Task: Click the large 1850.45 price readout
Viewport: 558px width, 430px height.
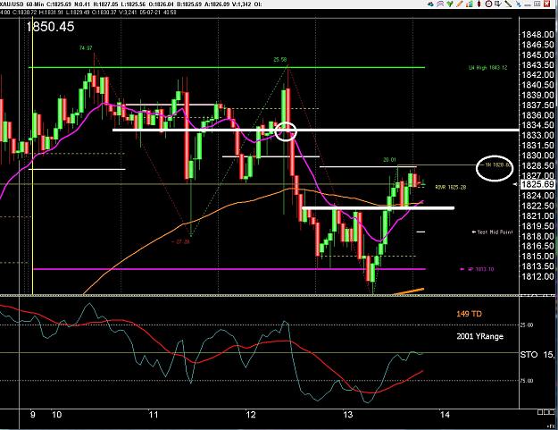Action: tap(50, 27)
